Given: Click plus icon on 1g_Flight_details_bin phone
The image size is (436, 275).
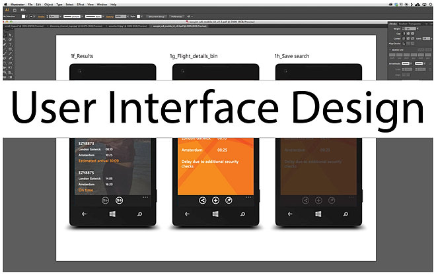Looking at the screenshot, I should 215,200.
